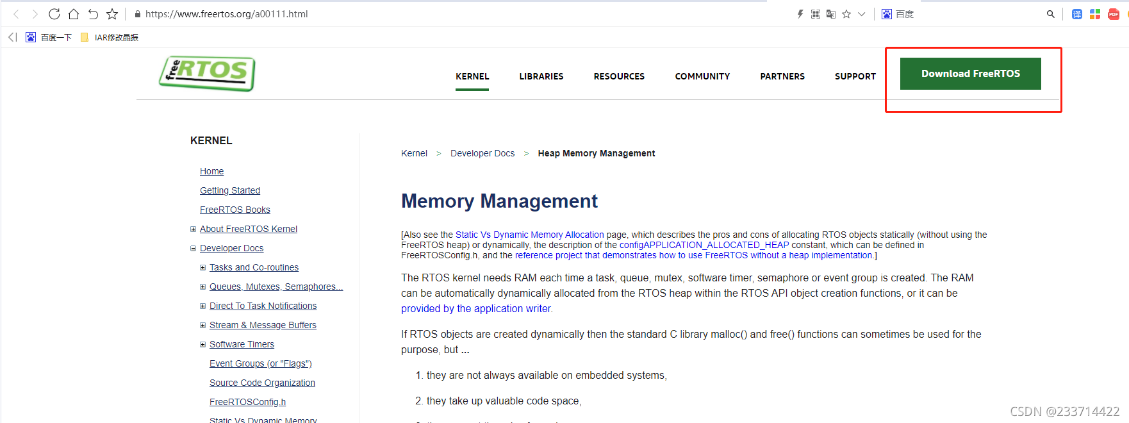Screen dimensions: 1129x423
Task: Click the Memory Management page heading
Action: 499,201
